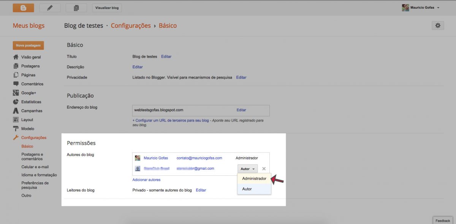Click the Postagens document icon

(x=16, y=66)
